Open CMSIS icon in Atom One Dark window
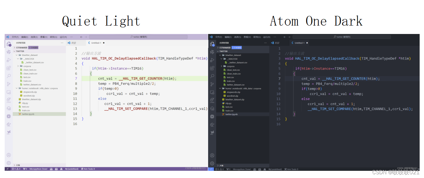Screen dimensions: 424x178 (212, 100)
